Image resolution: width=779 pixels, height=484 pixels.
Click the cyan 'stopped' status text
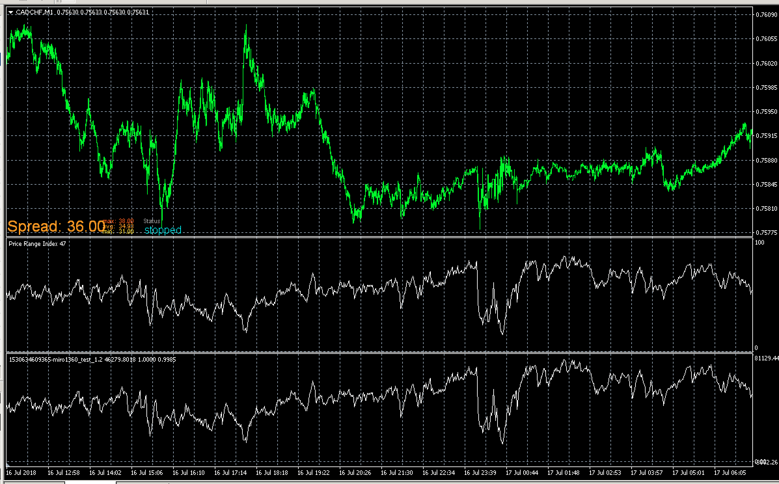(163, 230)
